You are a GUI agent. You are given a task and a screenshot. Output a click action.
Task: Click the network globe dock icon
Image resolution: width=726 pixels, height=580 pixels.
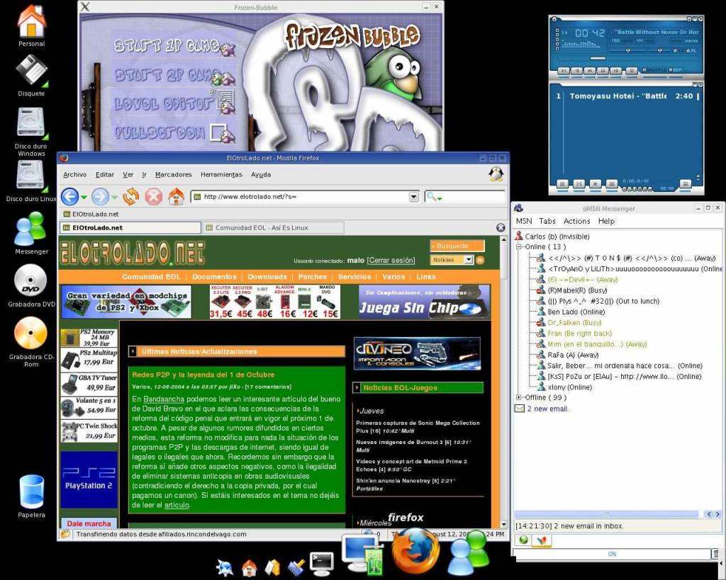point(225,567)
